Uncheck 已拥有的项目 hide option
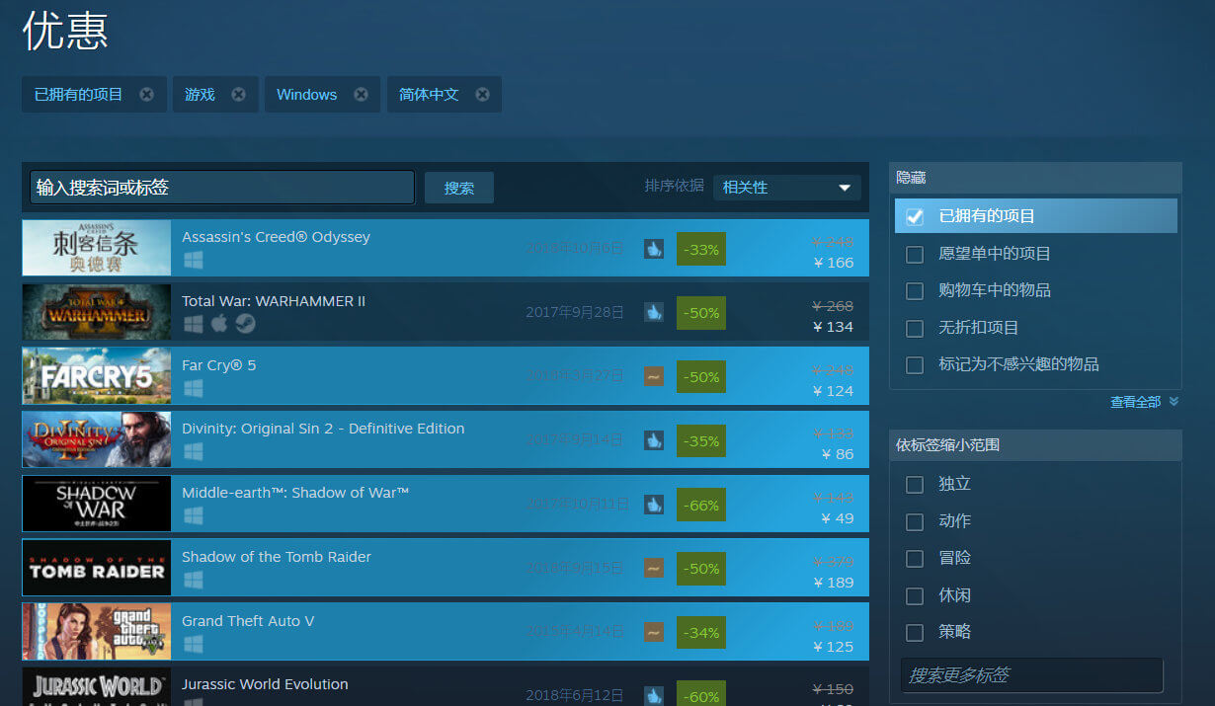This screenshot has height=706, width=1215. click(915, 216)
